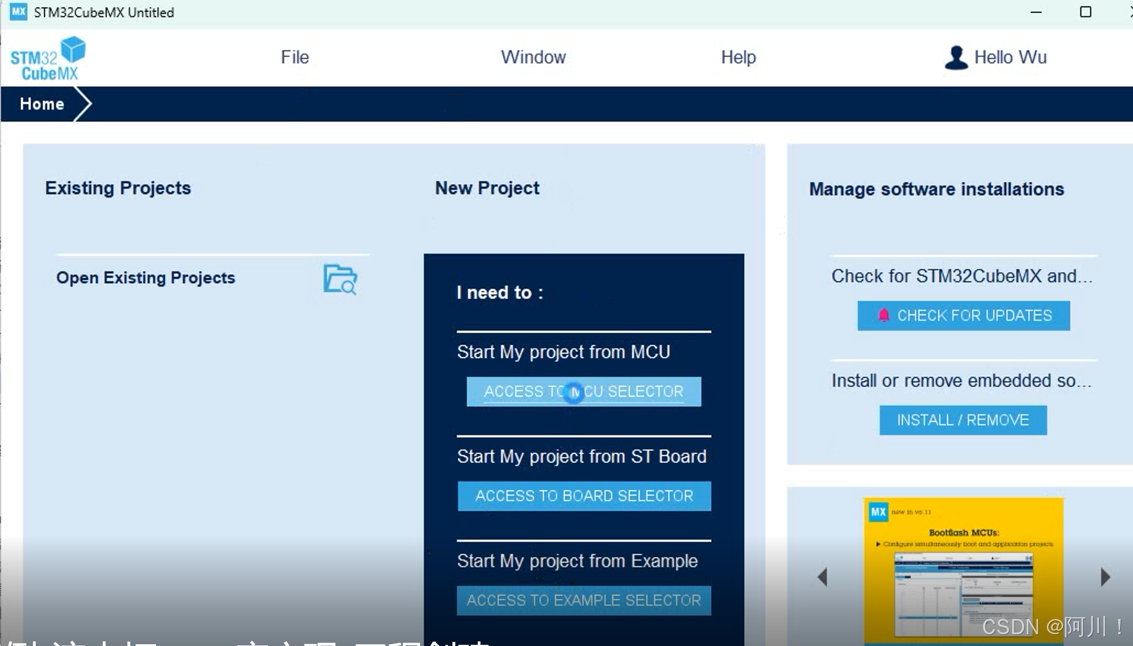Viewport: 1133px width, 646px height.
Task: Click the STM32CubeMX logo
Action: (48, 59)
